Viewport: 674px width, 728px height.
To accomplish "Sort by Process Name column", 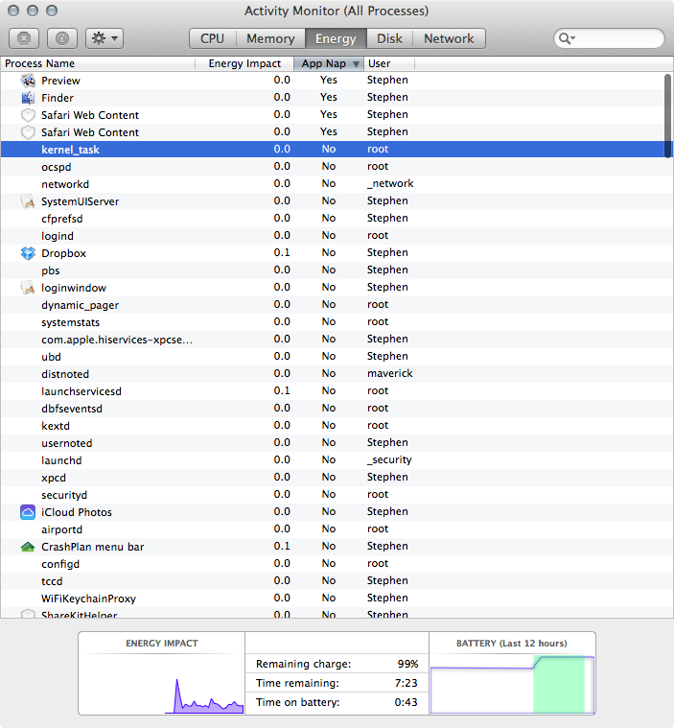I will (x=98, y=63).
